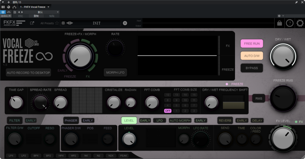
Task: Click the DRY / WET knob
Action: 283,56
